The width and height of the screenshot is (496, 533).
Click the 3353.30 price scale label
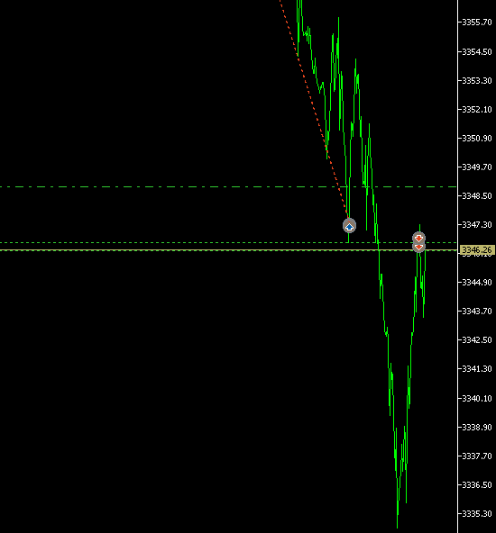pos(476,81)
